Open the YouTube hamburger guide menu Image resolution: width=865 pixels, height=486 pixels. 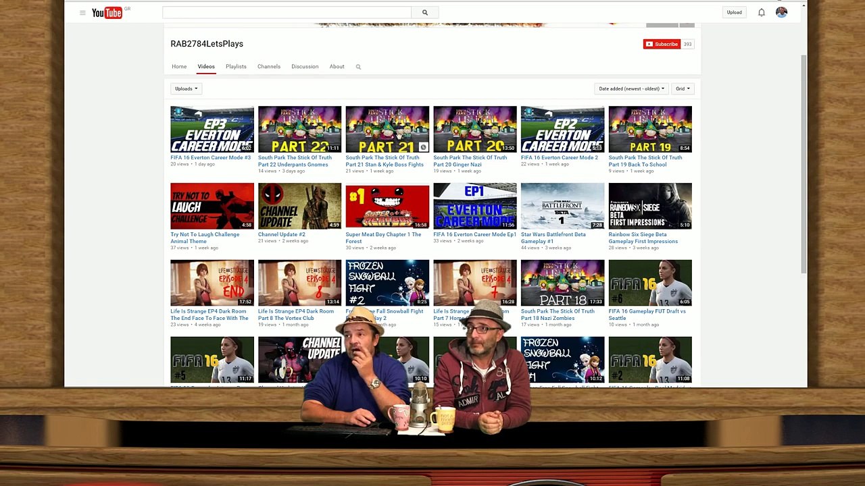click(x=82, y=12)
